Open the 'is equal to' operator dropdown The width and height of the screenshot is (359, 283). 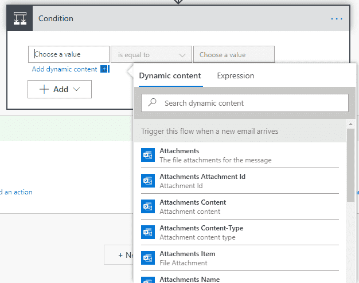151,54
